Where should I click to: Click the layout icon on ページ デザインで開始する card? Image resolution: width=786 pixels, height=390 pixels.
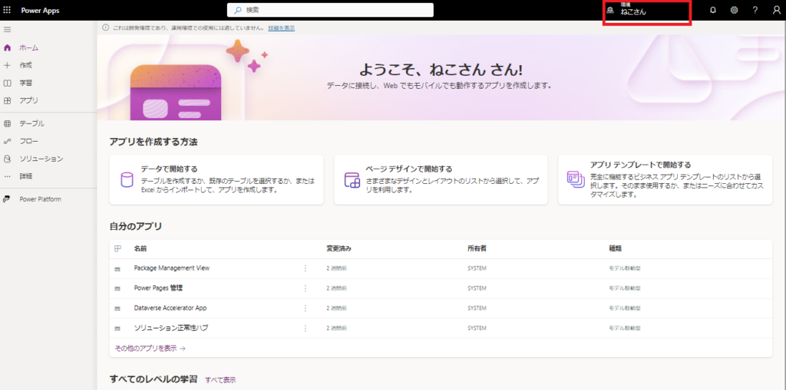(x=352, y=180)
